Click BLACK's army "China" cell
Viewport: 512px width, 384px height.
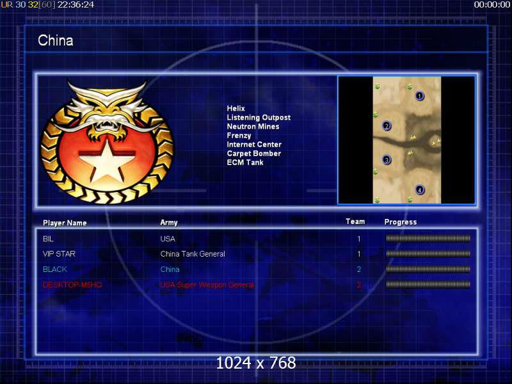(170, 269)
